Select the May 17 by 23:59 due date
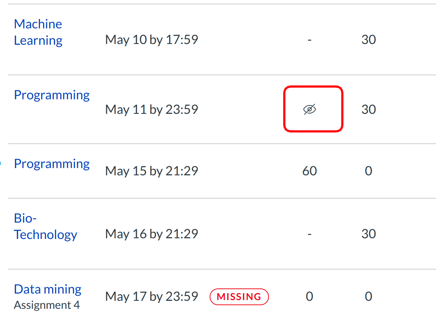Screen dimensions: 436x323 click(x=151, y=296)
